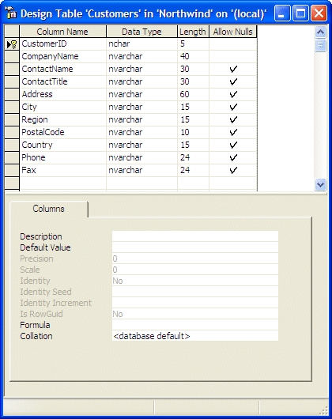Uncheck Allow Nulls for Region
Viewport: 332px width, 419px height.
coord(233,119)
